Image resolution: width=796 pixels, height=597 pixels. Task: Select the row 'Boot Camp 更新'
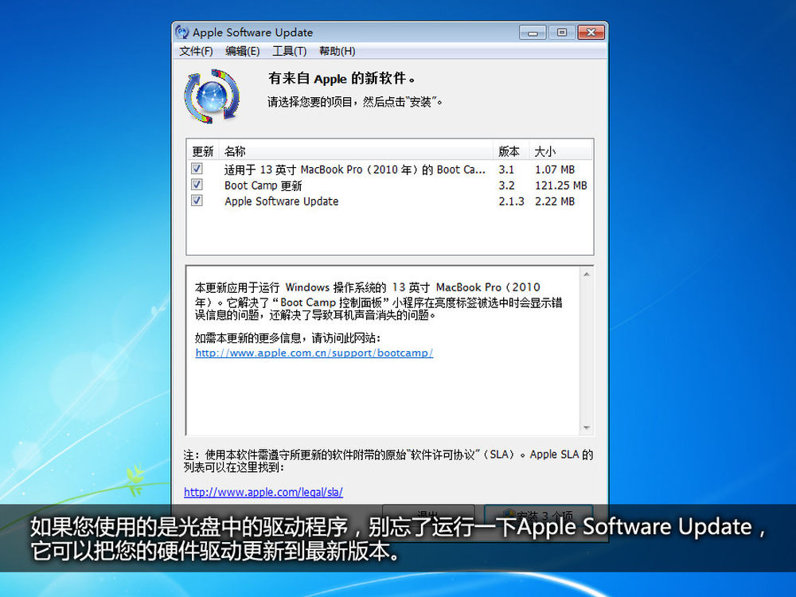coord(389,185)
